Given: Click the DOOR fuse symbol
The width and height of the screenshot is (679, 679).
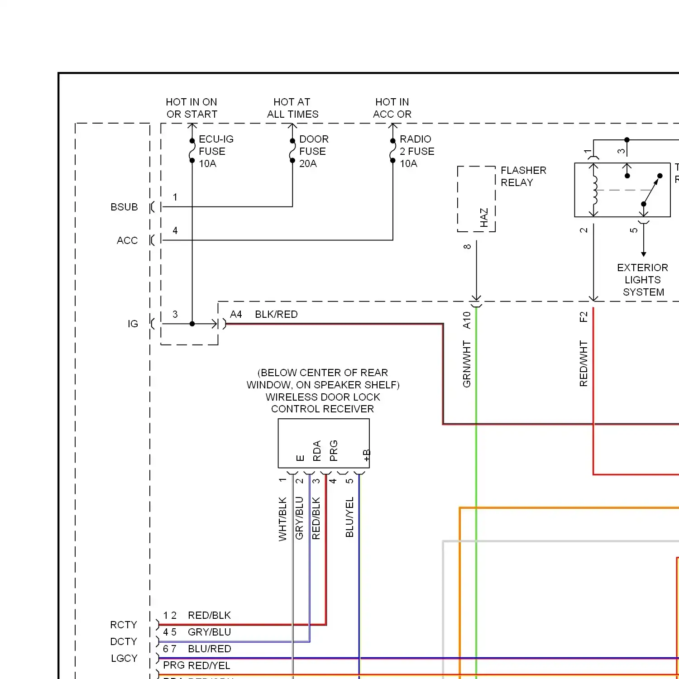Looking at the screenshot, I should 292,151.
